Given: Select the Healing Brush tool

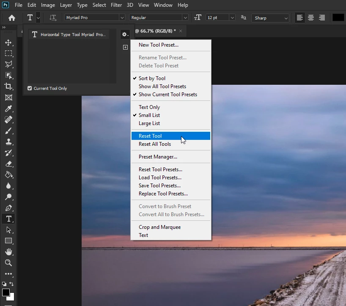Looking at the screenshot, I should tap(8, 120).
